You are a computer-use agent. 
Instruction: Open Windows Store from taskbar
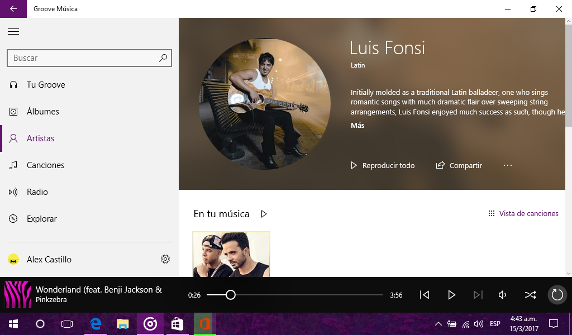point(177,324)
